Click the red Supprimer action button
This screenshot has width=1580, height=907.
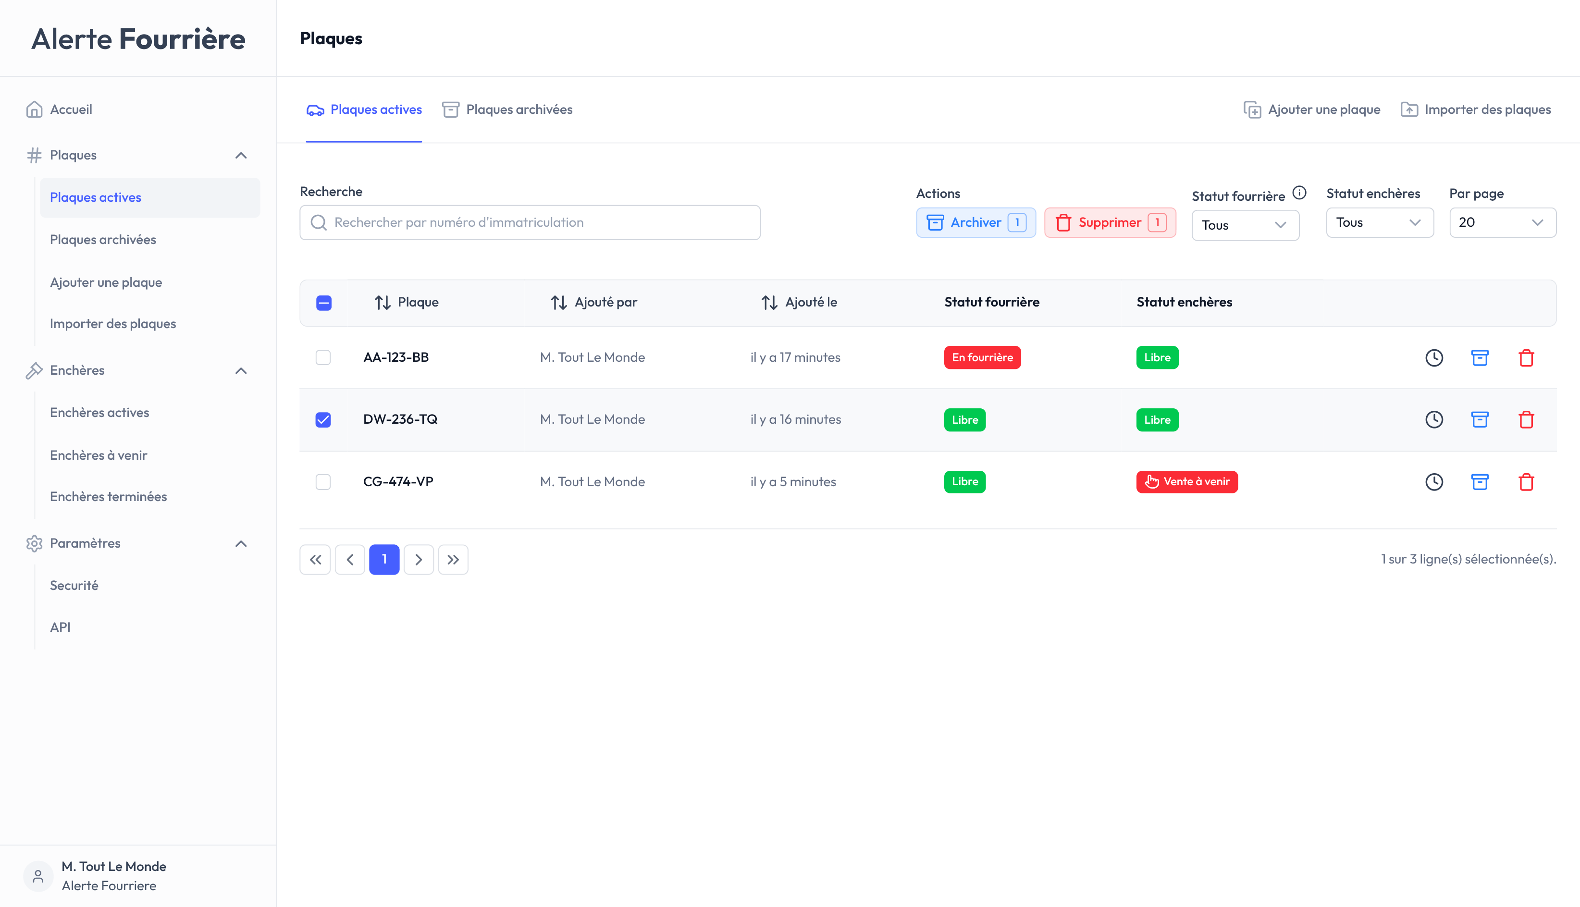pyautogui.click(x=1110, y=222)
